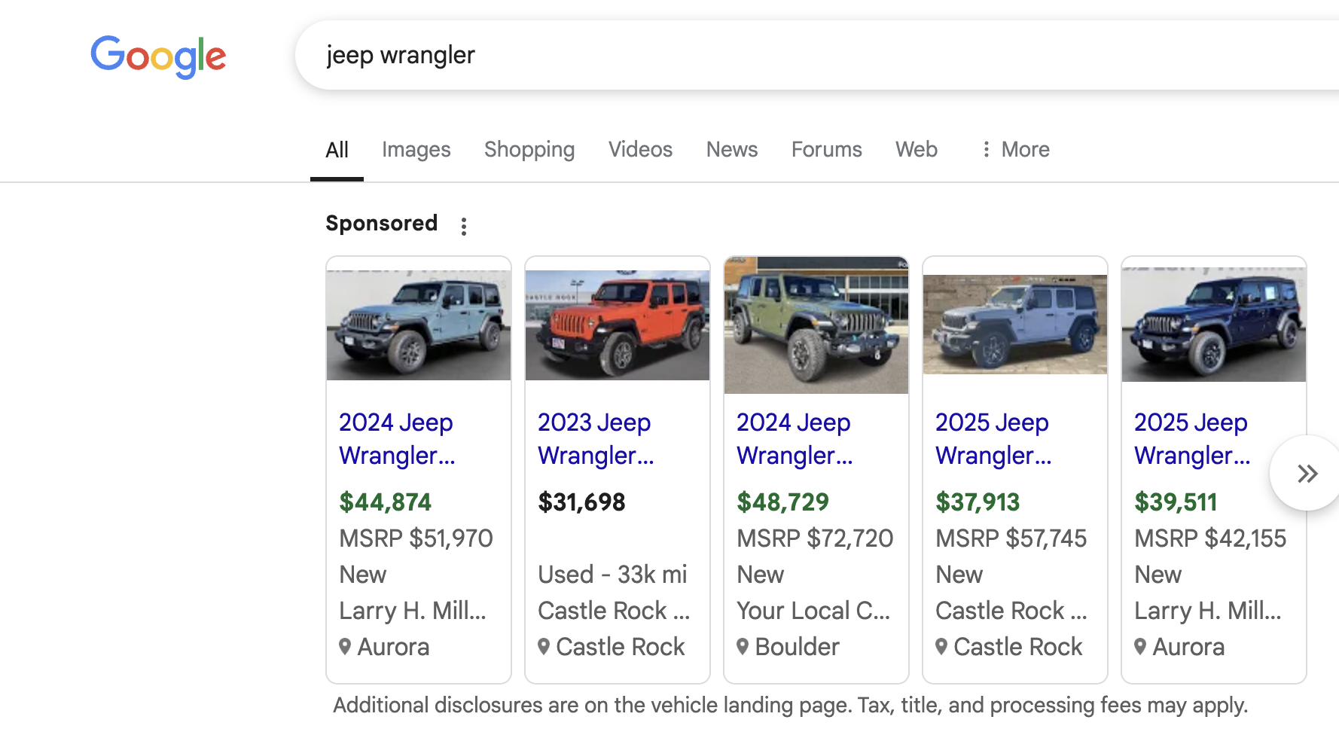Open the $31,698 2023 Jeep Wrangler title link
This screenshot has height=738, width=1339.
(595, 438)
